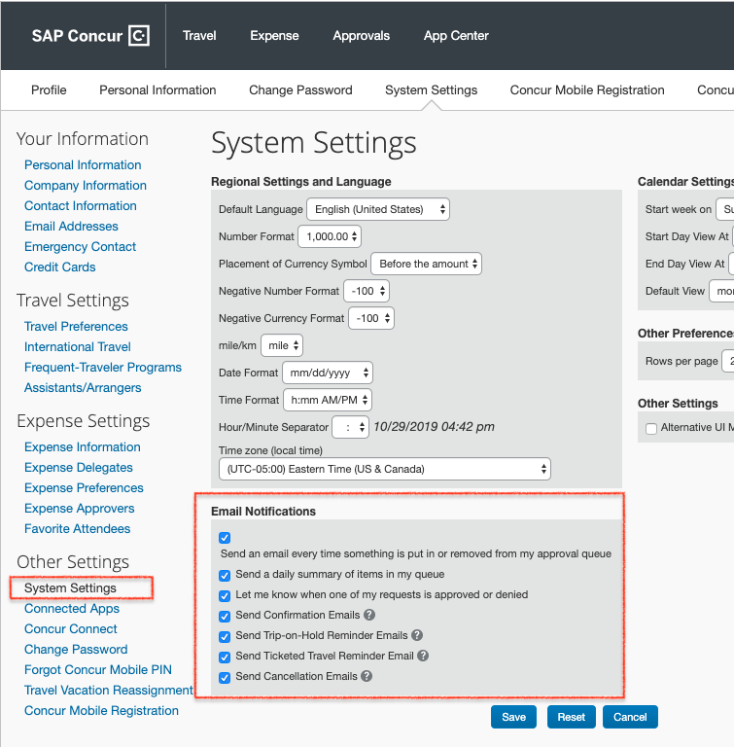
Task: Open the Travel menu
Action: 199,36
